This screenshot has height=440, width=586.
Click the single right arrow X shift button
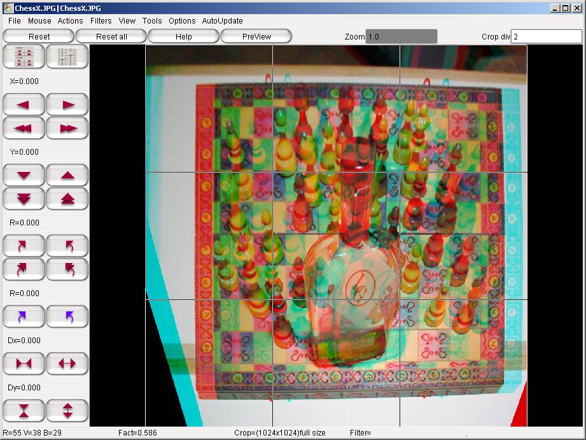pos(67,104)
